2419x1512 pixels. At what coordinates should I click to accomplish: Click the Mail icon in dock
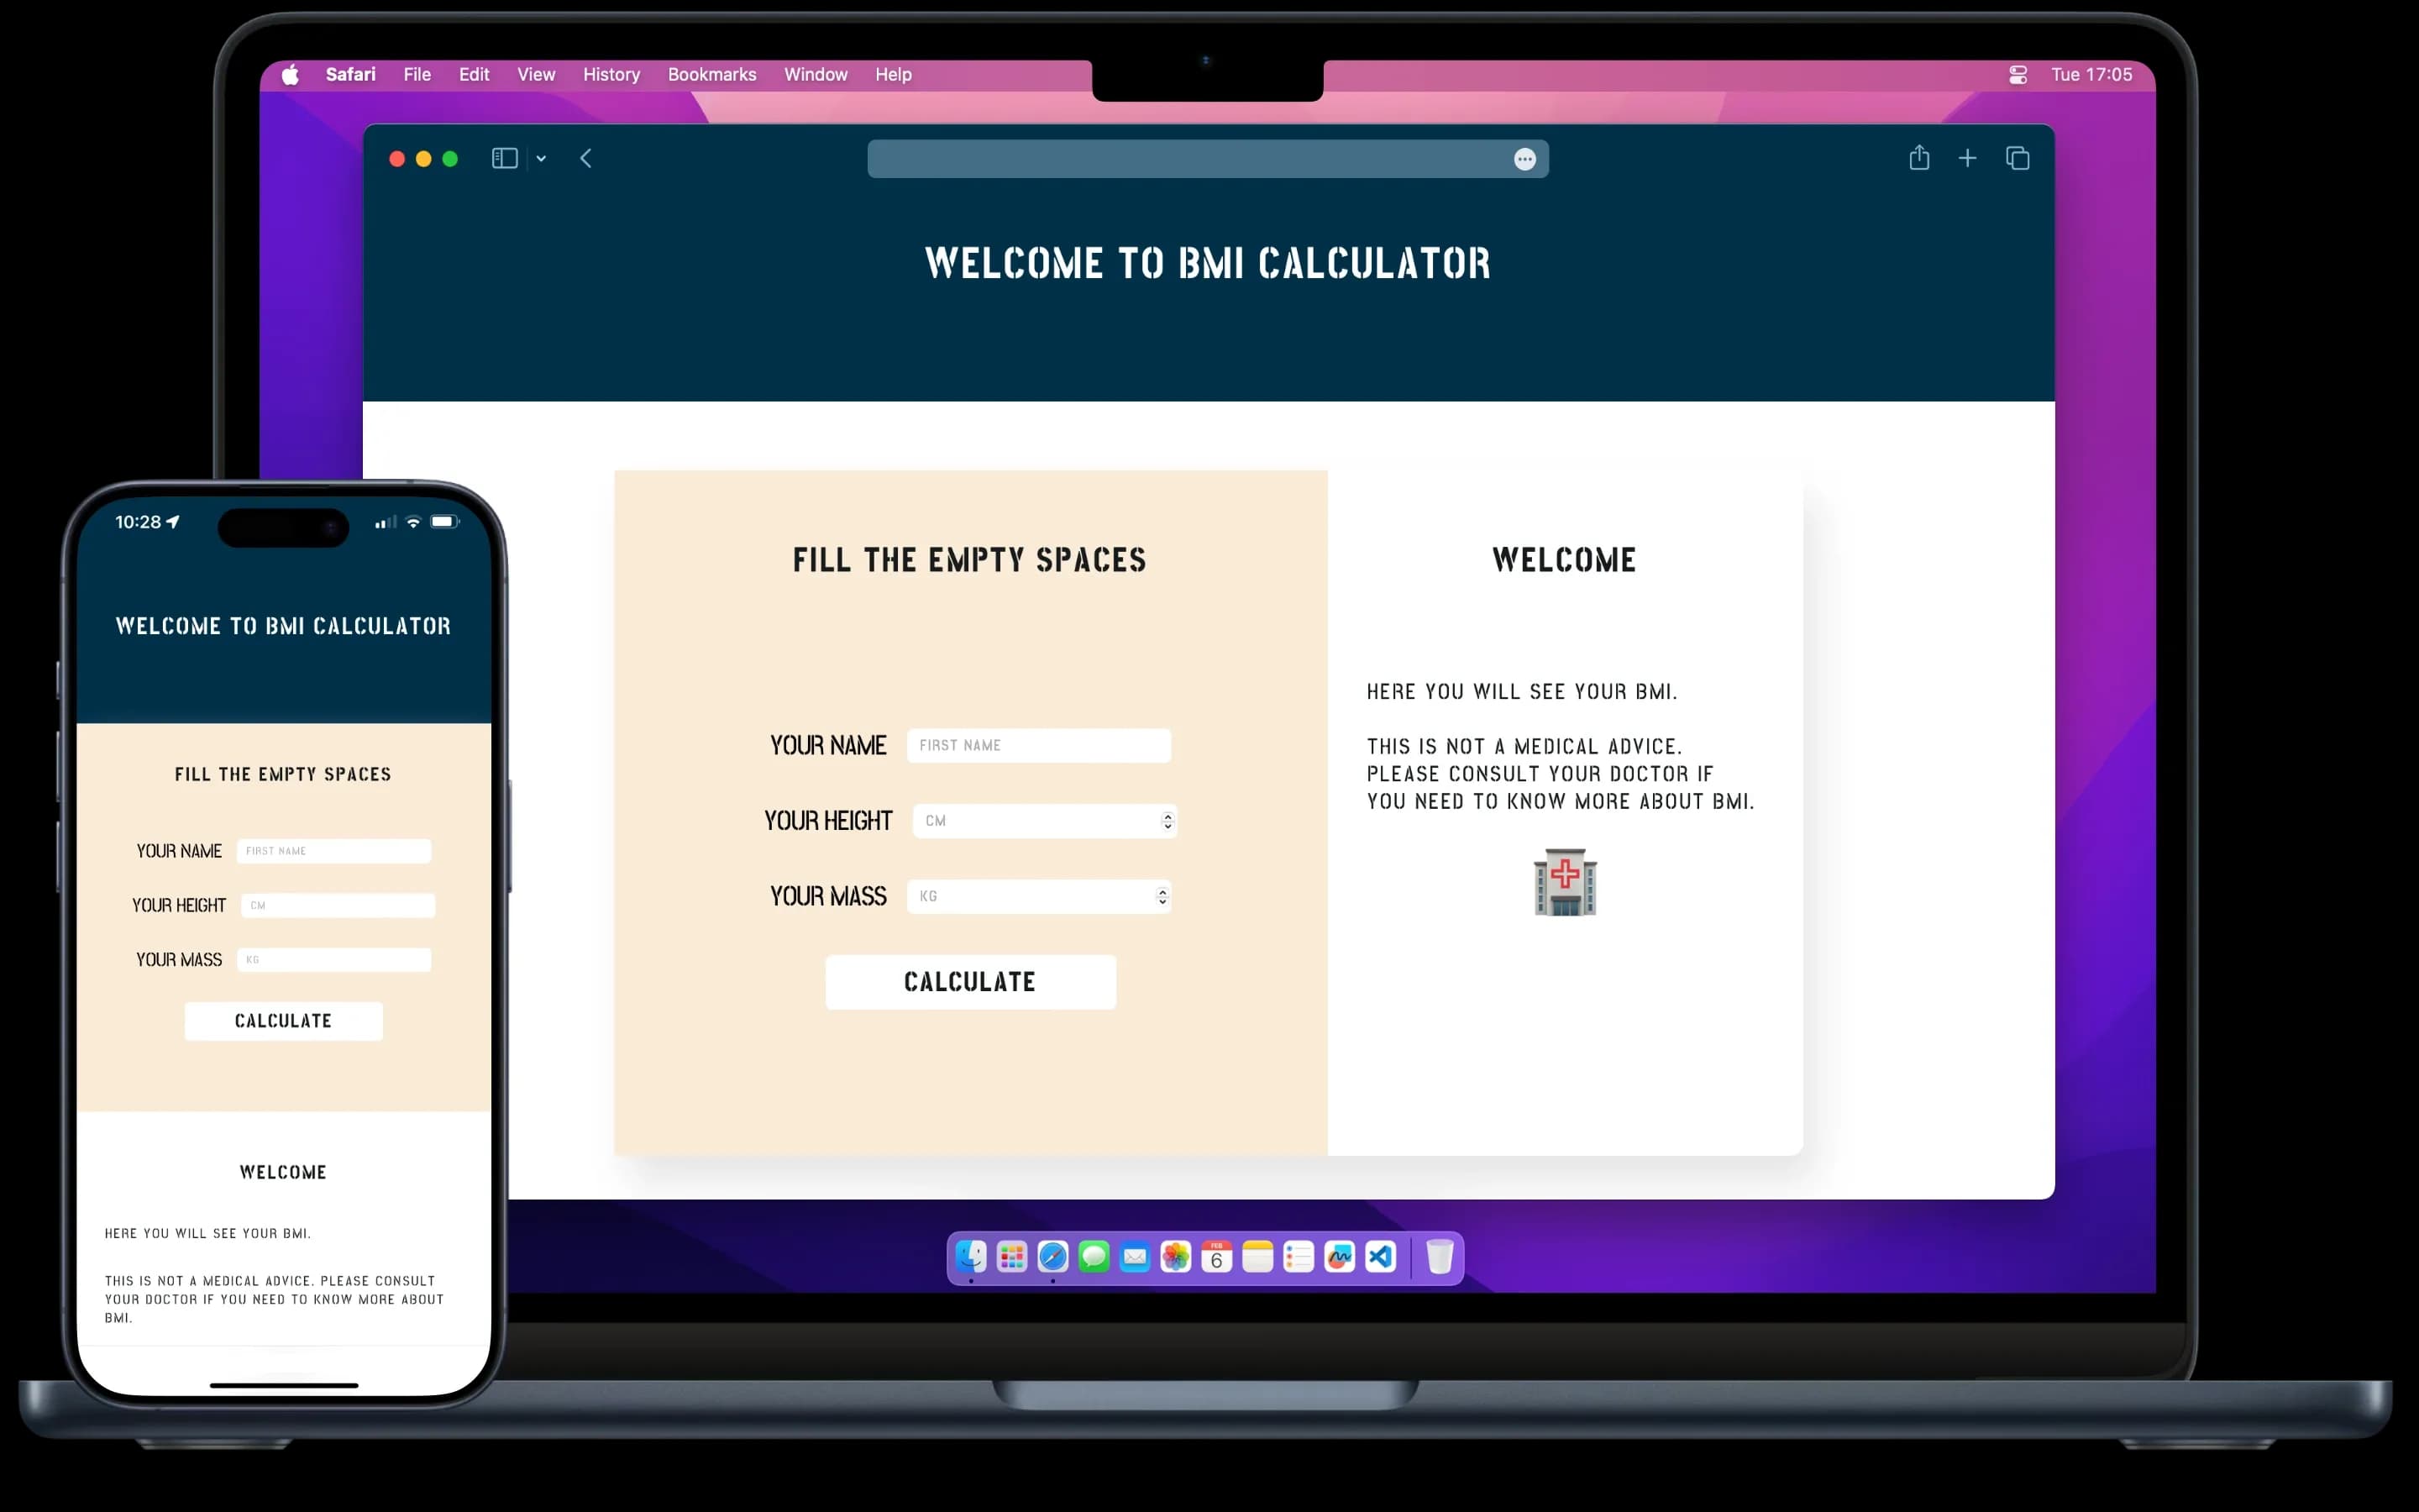[1134, 1257]
